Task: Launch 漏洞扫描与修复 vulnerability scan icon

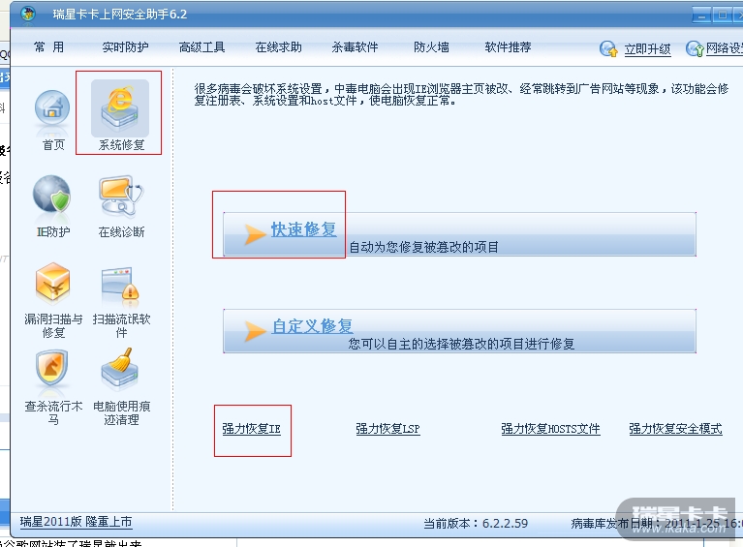Action: (53, 284)
